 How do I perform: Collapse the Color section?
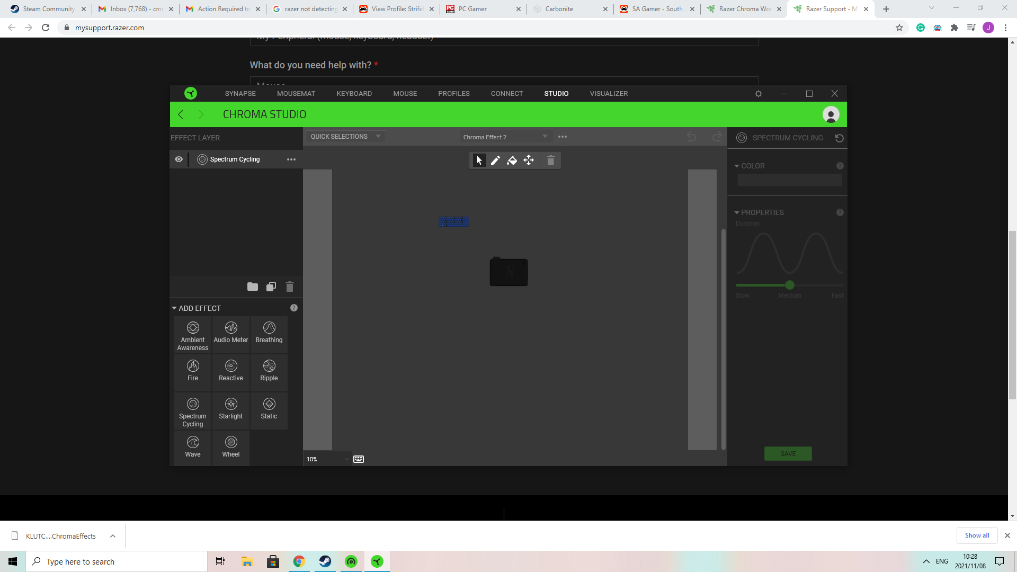pyautogui.click(x=737, y=166)
